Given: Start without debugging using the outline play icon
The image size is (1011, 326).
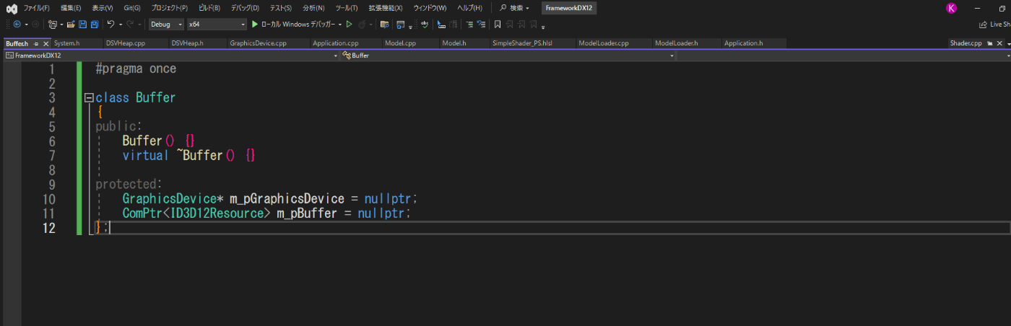Looking at the screenshot, I should click(x=349, y=24).
